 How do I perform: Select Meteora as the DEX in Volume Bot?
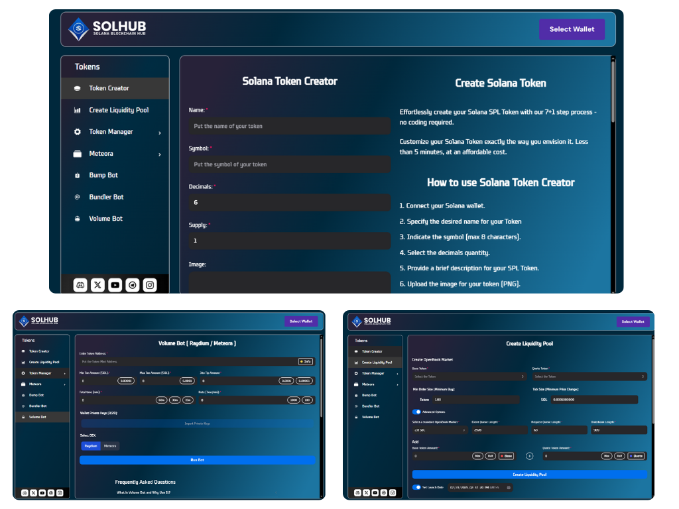click(x=110, y=446)
